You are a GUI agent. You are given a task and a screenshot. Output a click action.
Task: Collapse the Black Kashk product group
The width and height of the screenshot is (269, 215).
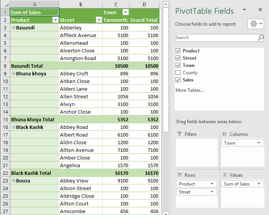13,127
